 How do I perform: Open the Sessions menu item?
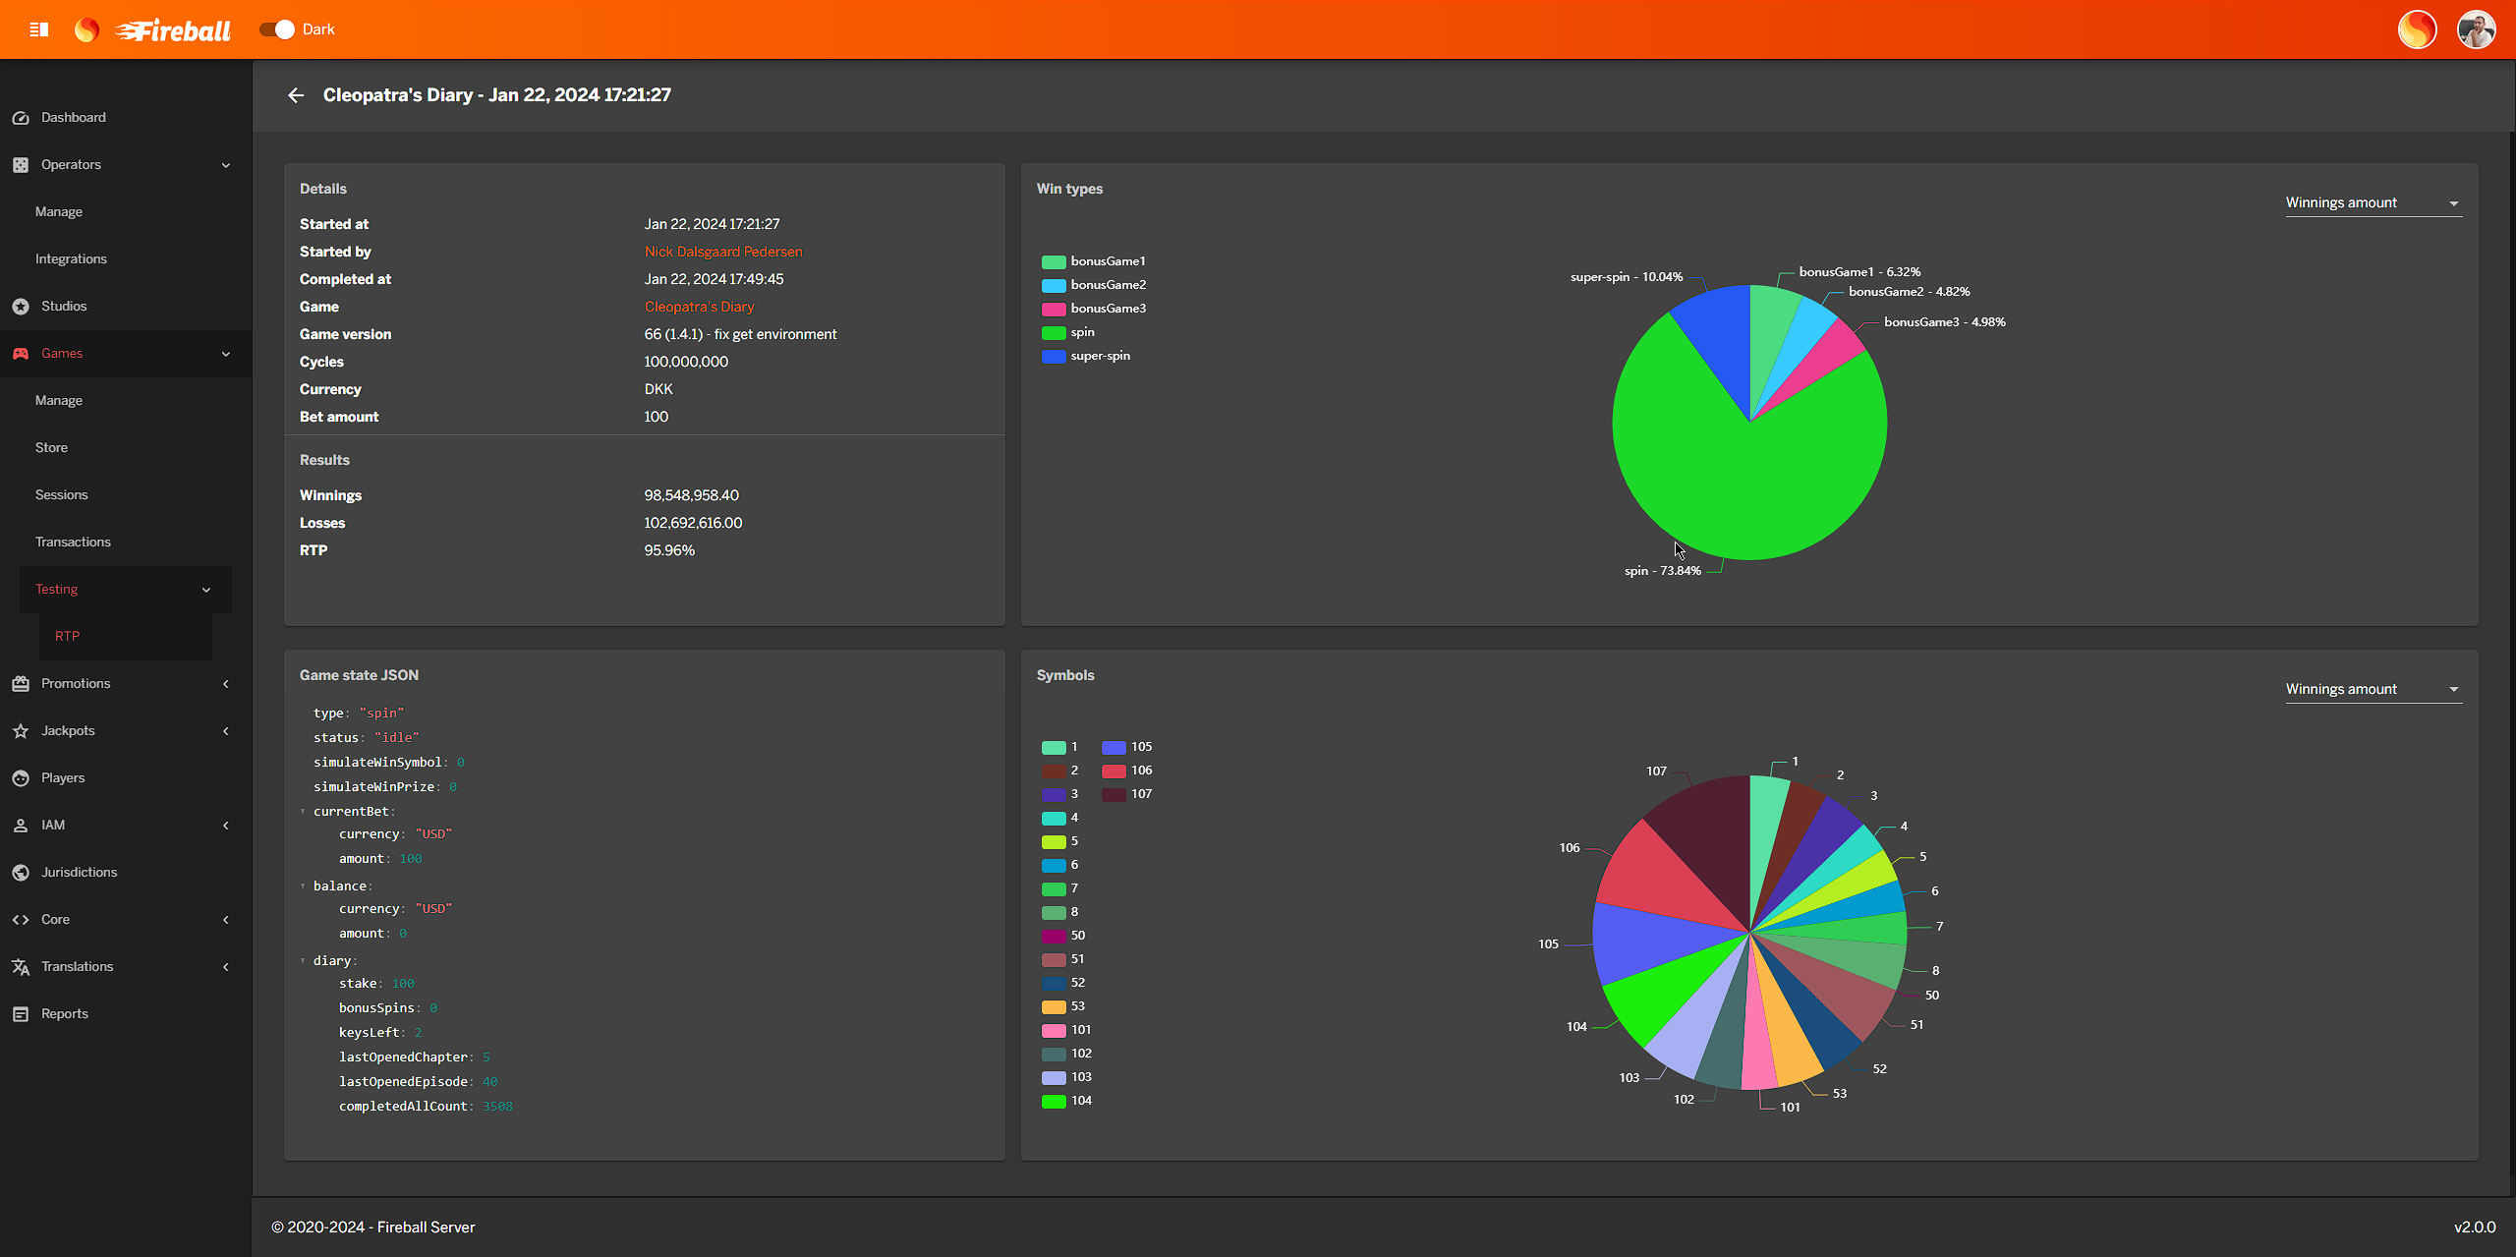pyautogui.click(x=62, y=495)
